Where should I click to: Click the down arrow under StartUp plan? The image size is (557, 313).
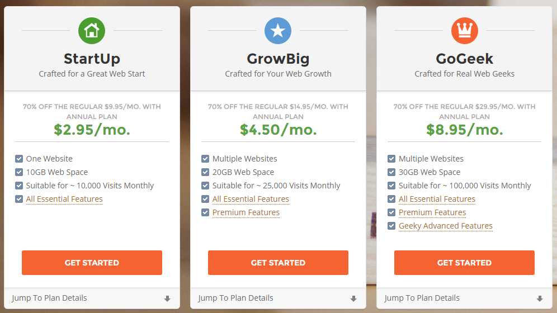tap(167, 298)
